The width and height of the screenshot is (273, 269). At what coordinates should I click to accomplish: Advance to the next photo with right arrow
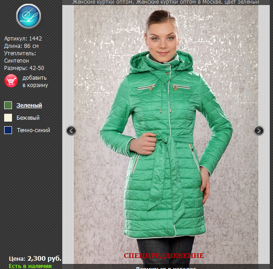pos(259,130)
